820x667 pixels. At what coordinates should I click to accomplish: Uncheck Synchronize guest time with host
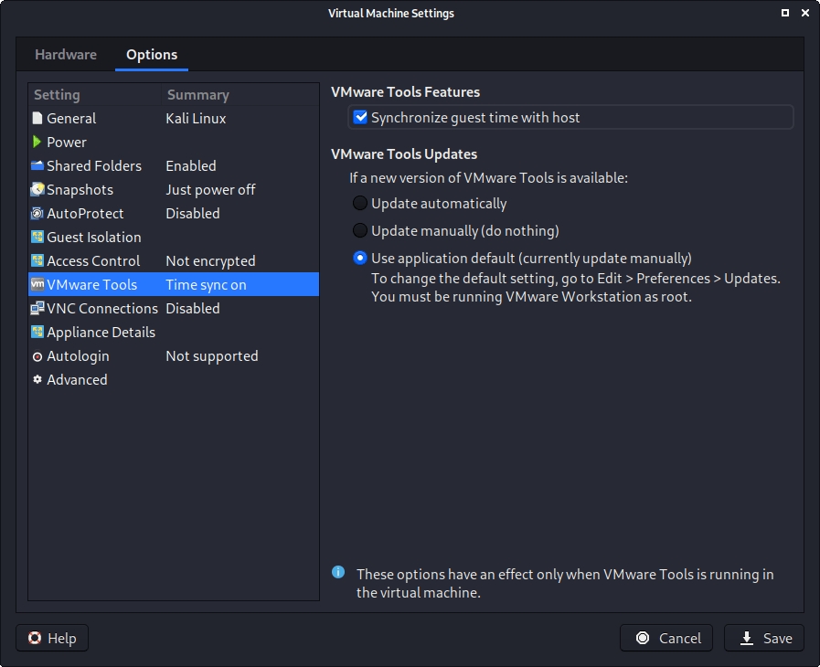(x=361, y=117)
